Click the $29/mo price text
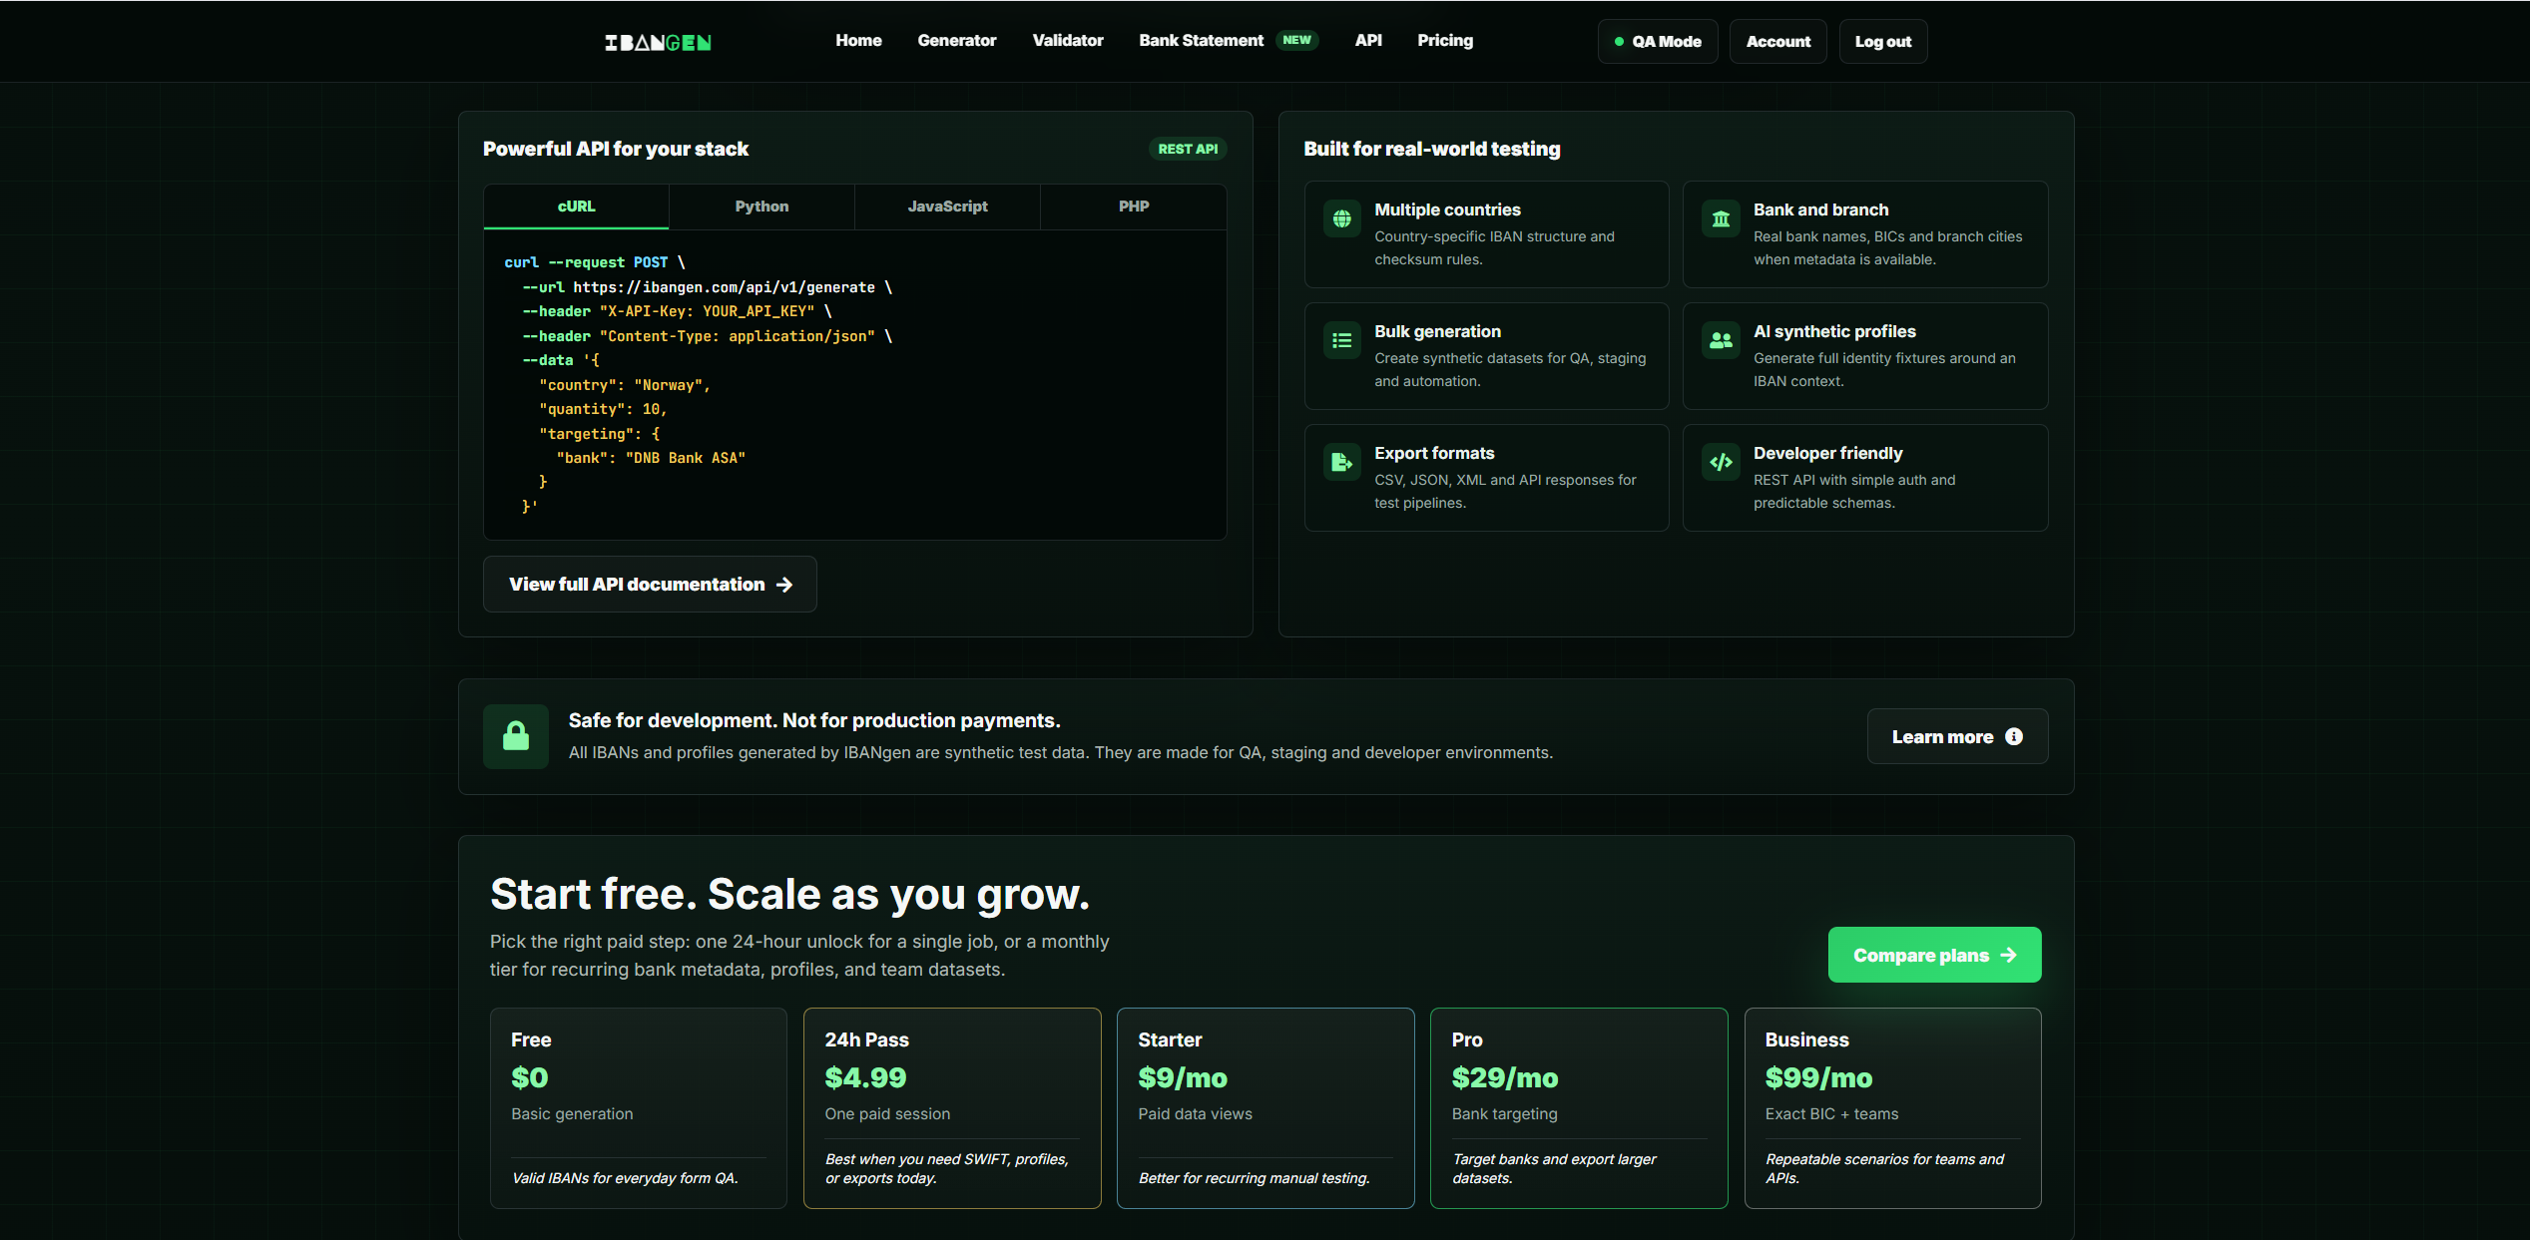This screenshot has width=2530, height=1240. [1504, 1077]
